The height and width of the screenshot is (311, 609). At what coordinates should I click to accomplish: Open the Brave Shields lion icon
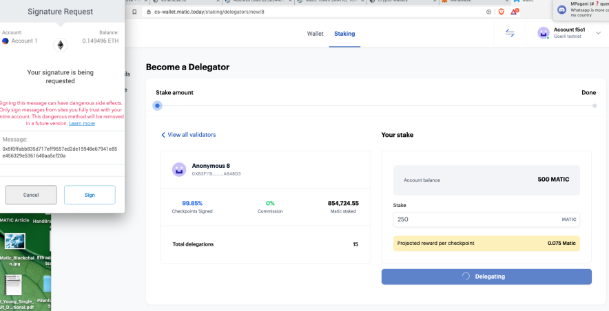tap(502, 12)
